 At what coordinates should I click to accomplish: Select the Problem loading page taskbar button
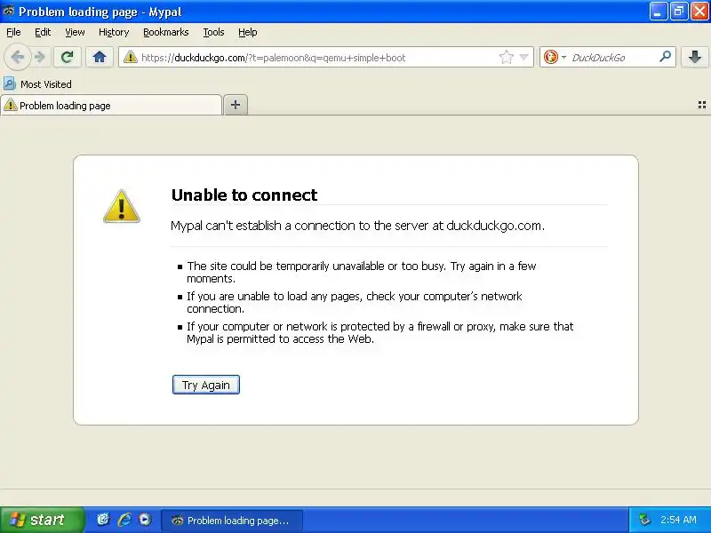pyautogui.click(x=232, y=521)
